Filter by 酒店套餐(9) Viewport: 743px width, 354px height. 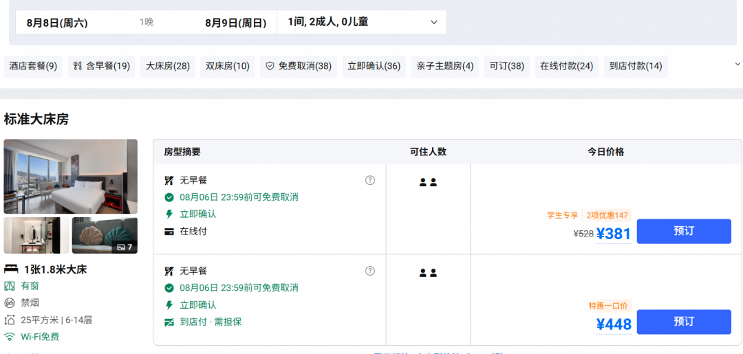33,66
